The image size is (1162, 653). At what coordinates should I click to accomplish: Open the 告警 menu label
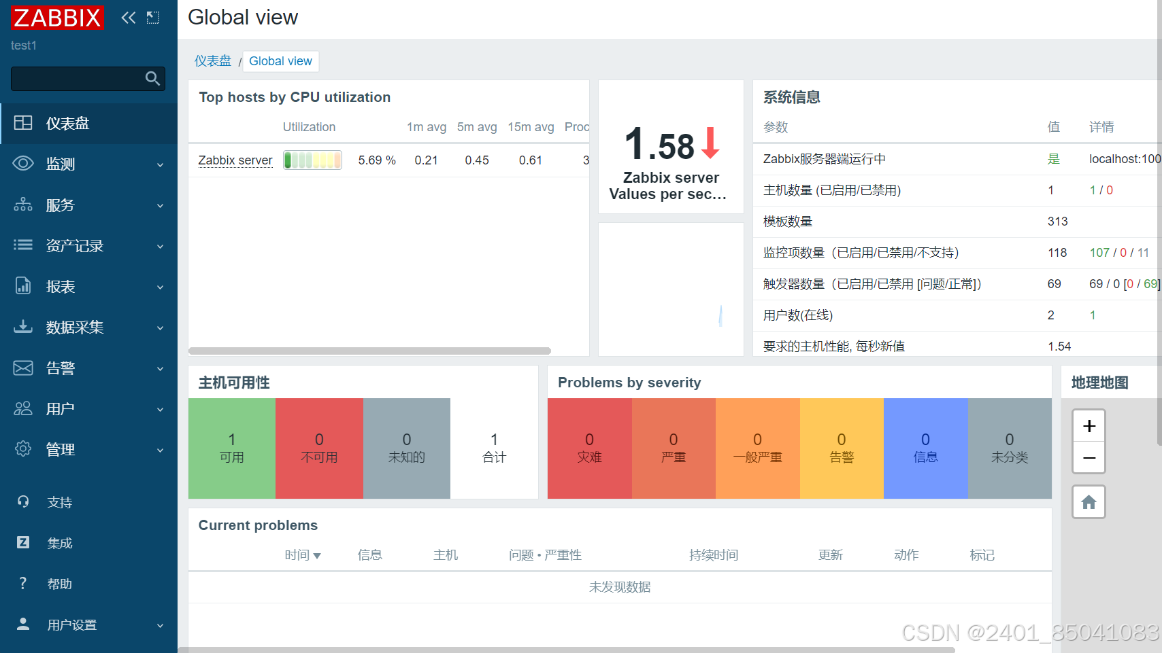pyautogui.click(x=61, y=368)
